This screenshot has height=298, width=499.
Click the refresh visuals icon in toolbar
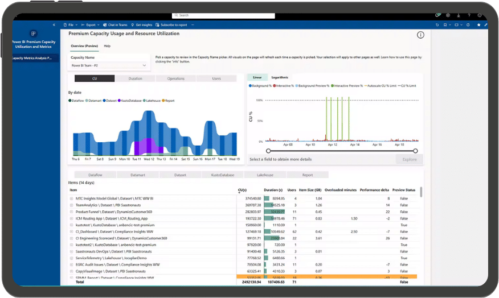click(x=468, y=25)
